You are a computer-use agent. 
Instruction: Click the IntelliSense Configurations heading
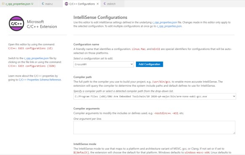(100, 17)
